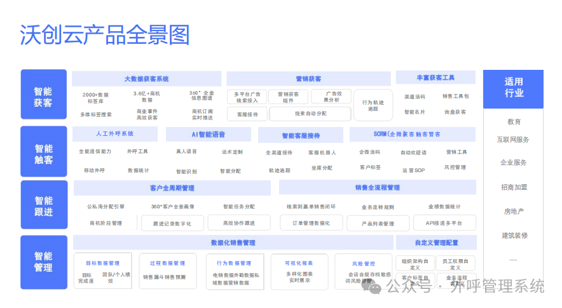Select the 智能客服接待 section header
Image resolution: width=562 pixels, height=308 pixels.
tap(301, 135)
